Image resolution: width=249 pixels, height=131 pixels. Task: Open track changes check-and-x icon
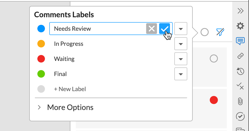(x=240, y=86)
